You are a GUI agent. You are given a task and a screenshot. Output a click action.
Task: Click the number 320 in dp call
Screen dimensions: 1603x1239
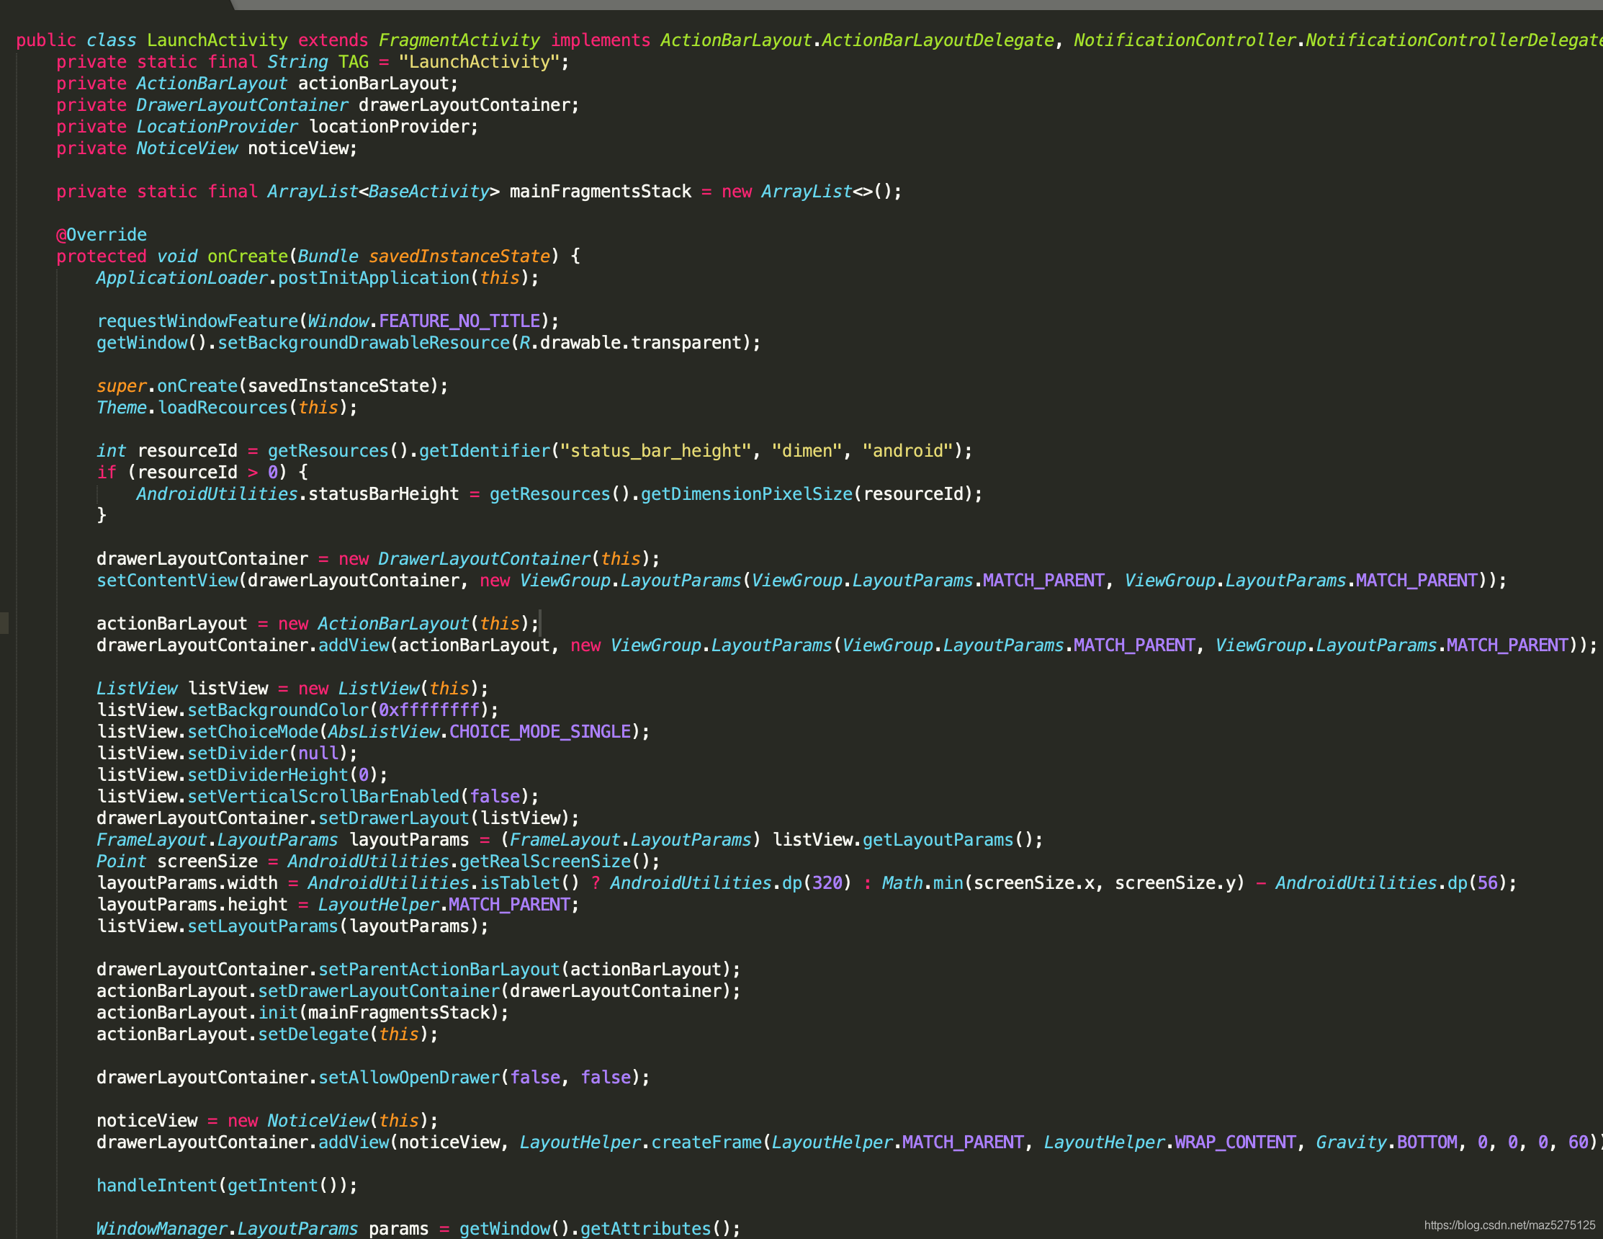827,883
